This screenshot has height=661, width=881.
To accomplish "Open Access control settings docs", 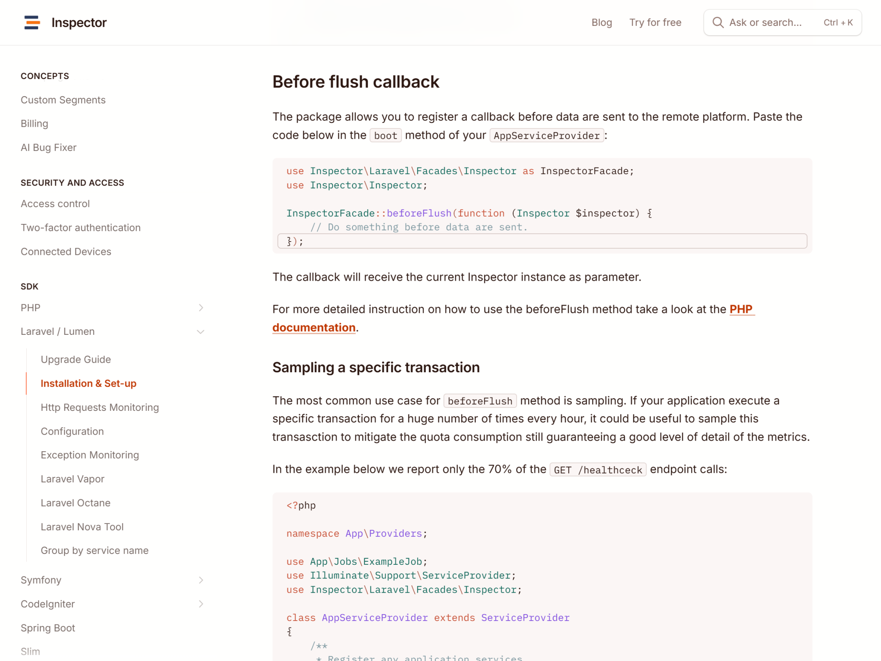I will point(55,204).
